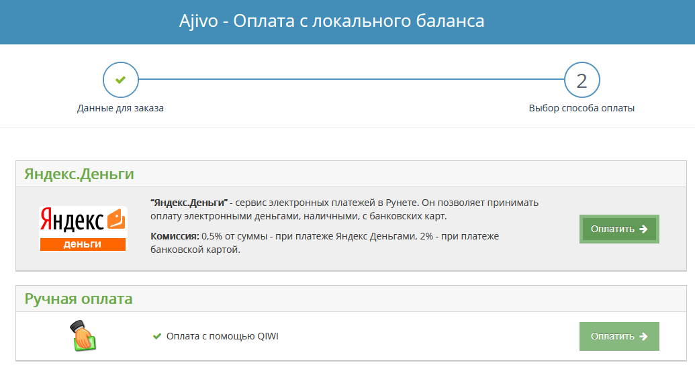Click the page title Ajivo header

(x=332, y=21)
